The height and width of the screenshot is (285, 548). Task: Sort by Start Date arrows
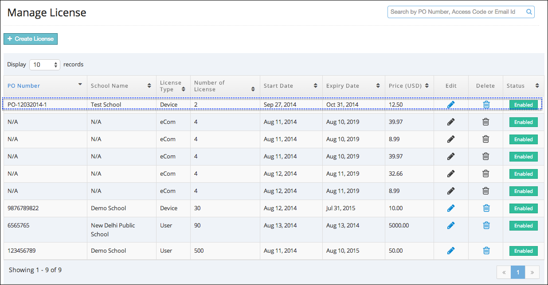pyautogui.click(x=316, y=86)
